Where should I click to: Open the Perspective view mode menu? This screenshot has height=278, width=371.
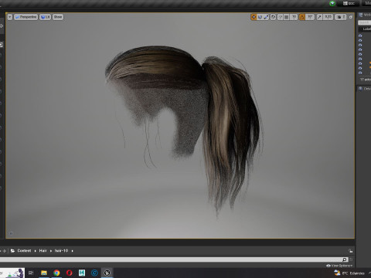click(26, 17)
